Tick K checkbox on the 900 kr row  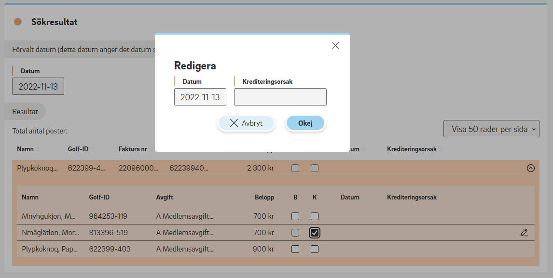click(315, 249)
